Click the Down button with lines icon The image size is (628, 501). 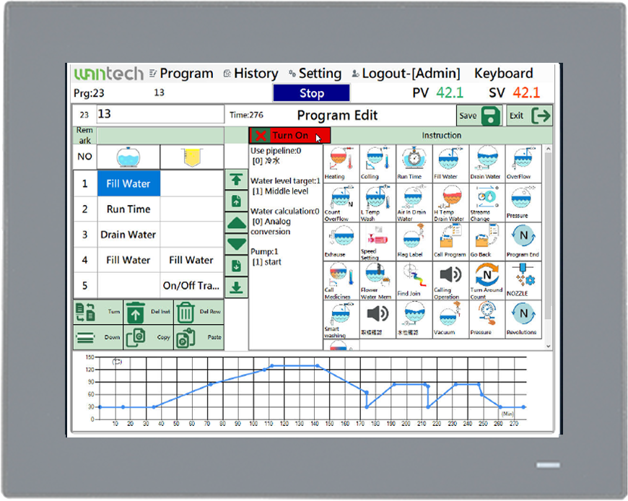pyautogui.click(x=98, y=337)
